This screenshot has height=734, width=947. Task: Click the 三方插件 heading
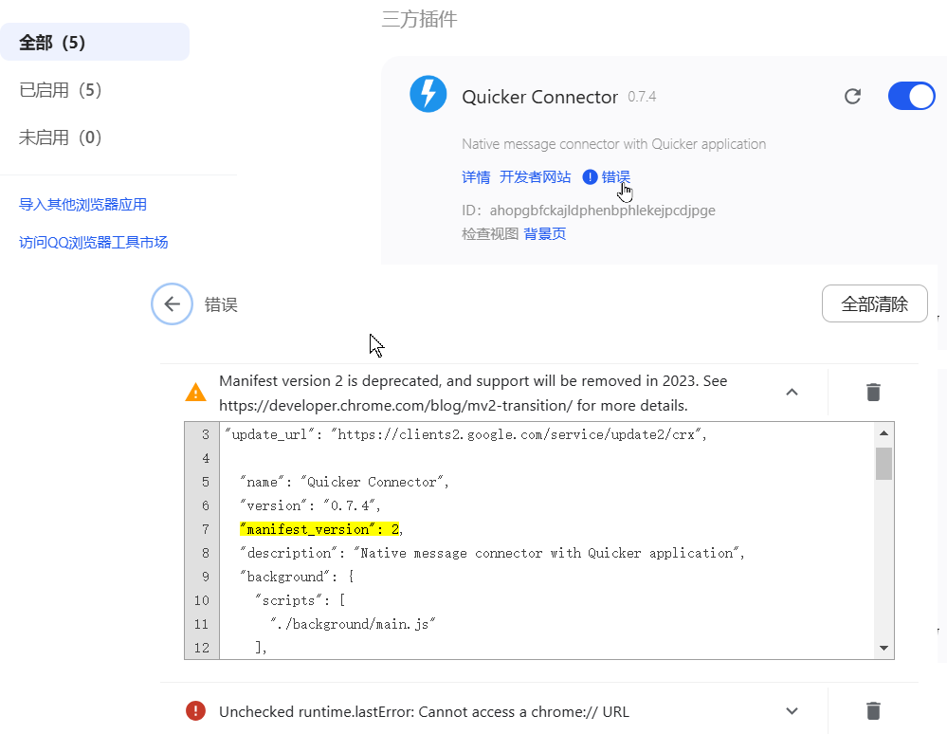click(420, 19)
